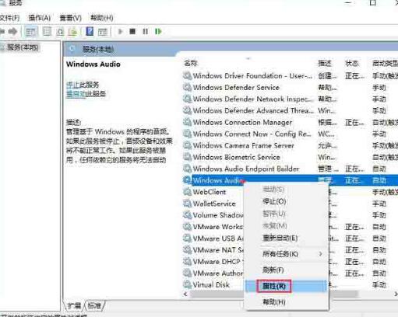Image resolution: width=398 pixels, height=317 pixels.
Task: Click the 停止此服务 link
Action: [83, 85]
